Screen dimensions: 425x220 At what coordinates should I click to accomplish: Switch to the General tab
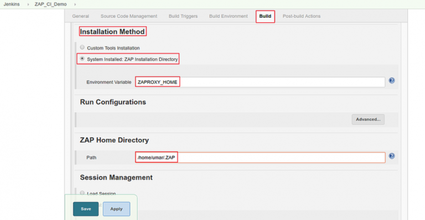80,16
